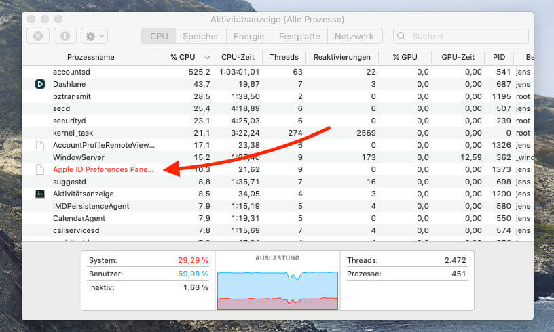554x332 pixels.
Task: Sort by GPU-Zeit column header
Action: pyautogui.click(x=458, y=57)
